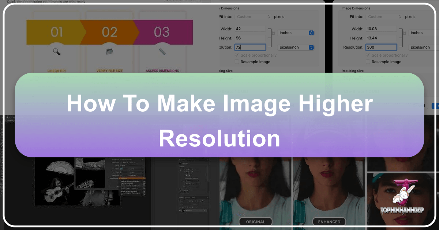This screenshot has width=439, height=230.
Task: Click the lock icon beside Width 42
Action: [x=273, y=33]
